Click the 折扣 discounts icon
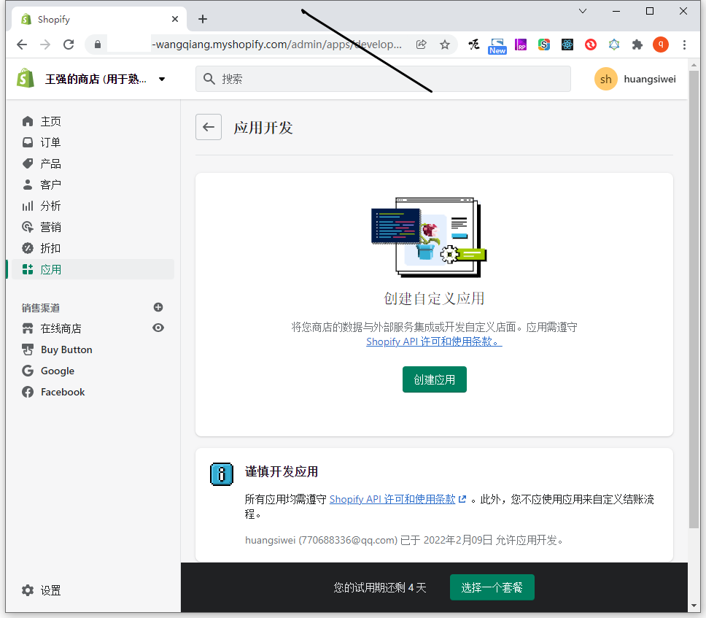Screen dimensions: 706x618 click(x=28, y=248)
